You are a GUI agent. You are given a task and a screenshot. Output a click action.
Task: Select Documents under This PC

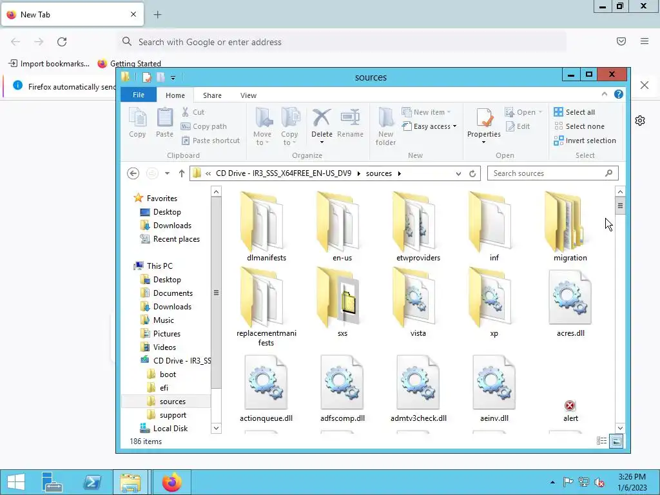tap(166, 293)
